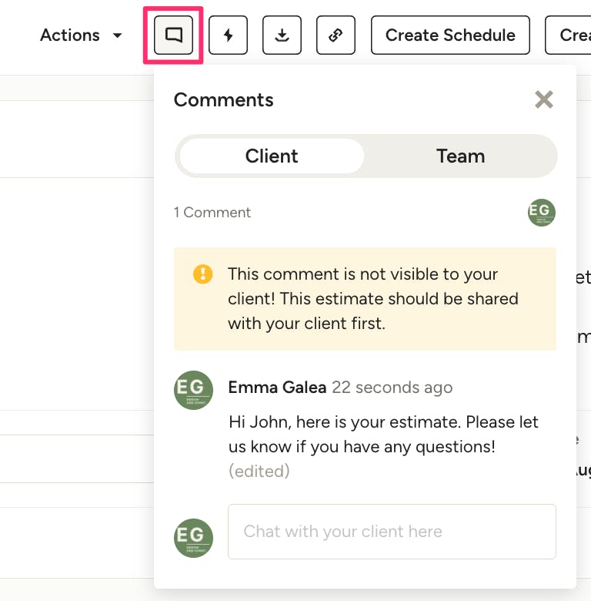The image size is (591, 601).
Task: Click the lightning bolt icon button
Action: [x=228, y=35]
